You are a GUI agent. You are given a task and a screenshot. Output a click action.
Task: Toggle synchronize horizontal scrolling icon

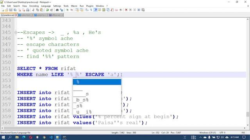point(81,10)
